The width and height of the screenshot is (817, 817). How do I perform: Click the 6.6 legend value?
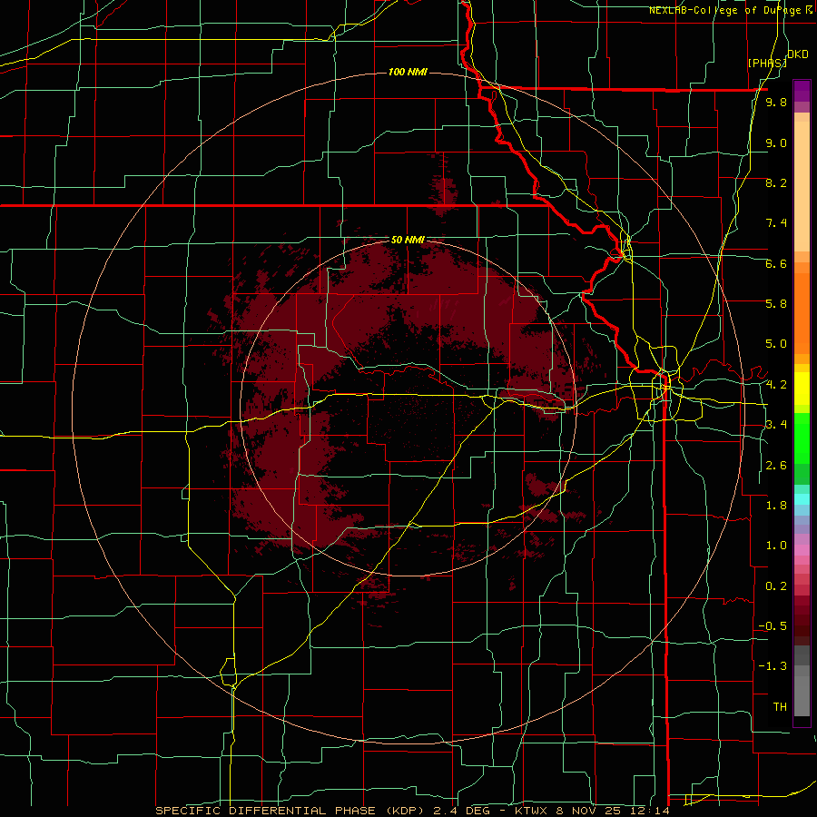[x=776, y=263]
